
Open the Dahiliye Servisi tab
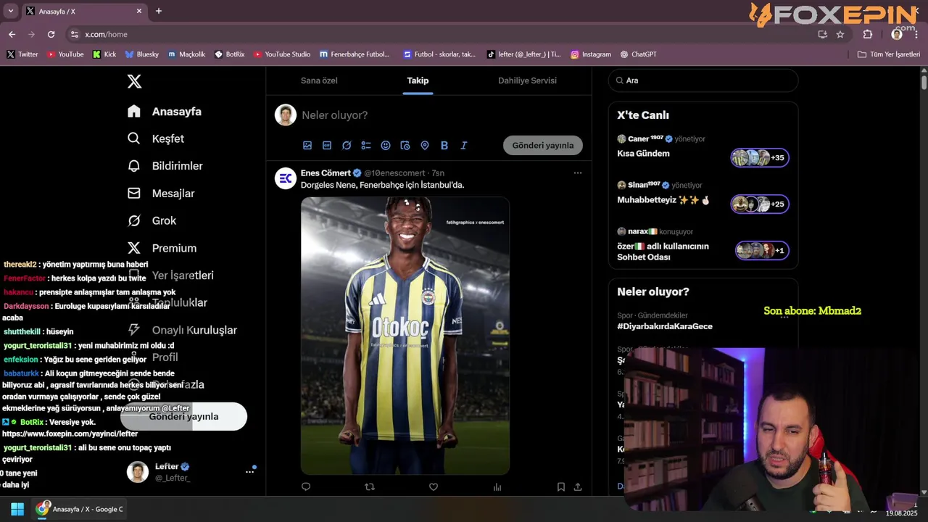527,80
